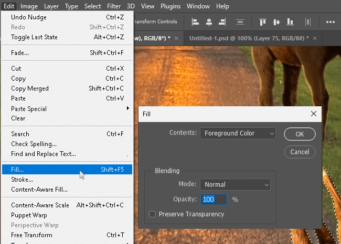Open the Edit menu
The height and width of the screenshot is (244, 341).
coord(9,6)
